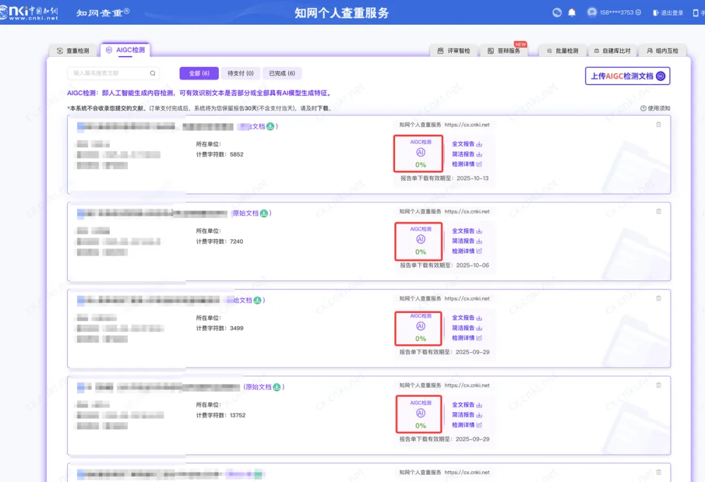Open the 批量检测 tab

click(563, 51)
